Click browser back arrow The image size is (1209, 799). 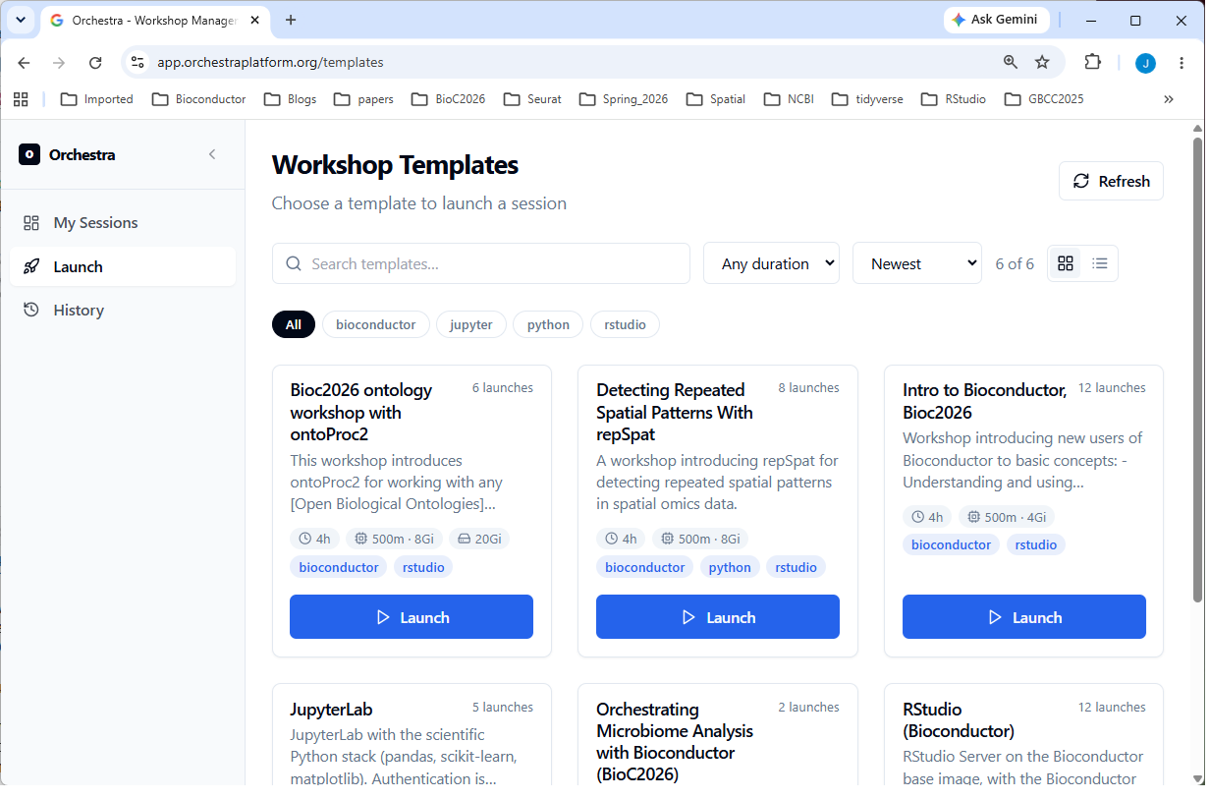tap(24, 62)
